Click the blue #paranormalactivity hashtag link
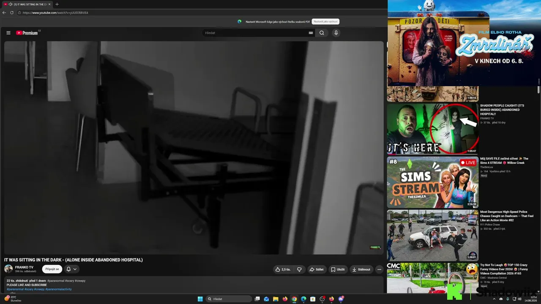Viewport: 541px width, 304px height. (59, 289)
